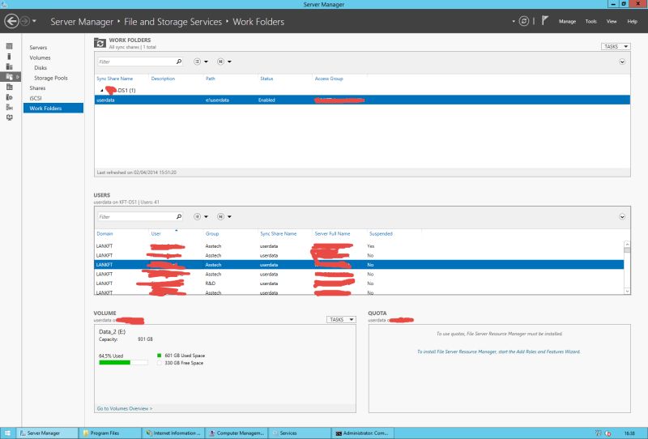The image size is (648, 439).
Task: Click the fifth server role icon in left rail
Action: [x=9, y=87]
